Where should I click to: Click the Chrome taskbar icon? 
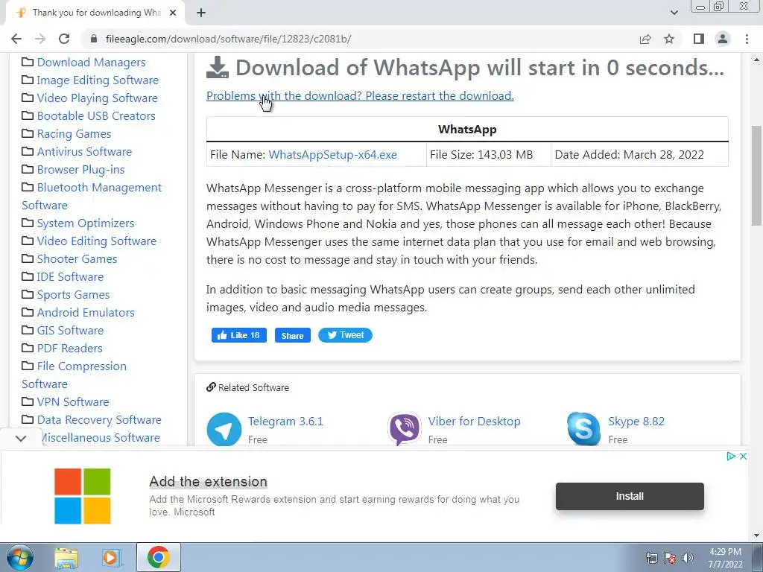pos(158,557)
